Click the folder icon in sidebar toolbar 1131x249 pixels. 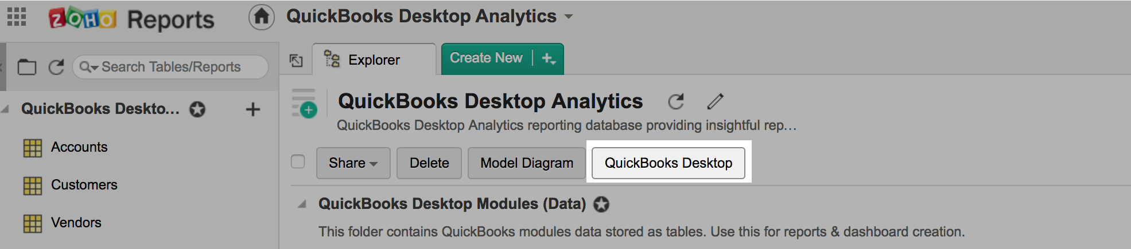point(26,67)
